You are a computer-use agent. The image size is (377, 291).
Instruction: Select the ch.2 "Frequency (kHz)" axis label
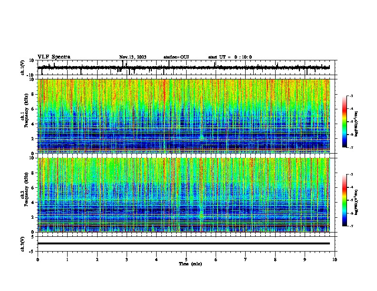tap(26, 189)
